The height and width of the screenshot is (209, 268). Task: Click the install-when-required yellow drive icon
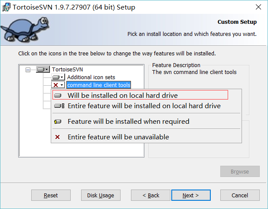pyautogui.click(x=58, y=122)
